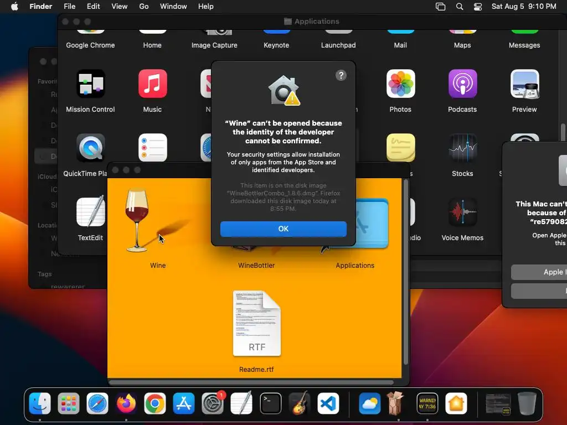
Task: Open the Apple menu
Action: click(14, 7)
